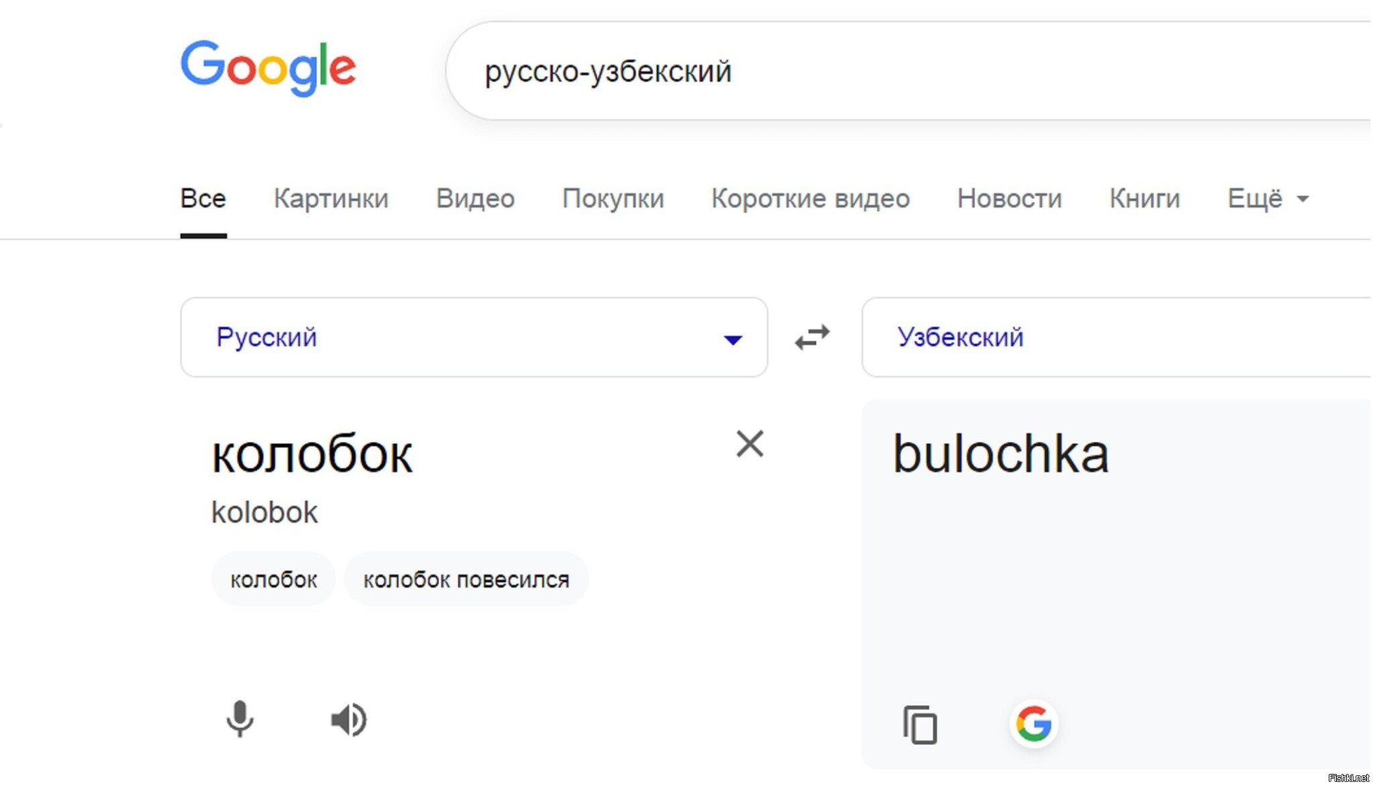Click the microphone voice input icon
Viewport: 1373px width, 786px height.
pyautogui.click(x=239, y=720)
